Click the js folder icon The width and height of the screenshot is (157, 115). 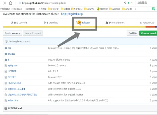tap(6, 60)
